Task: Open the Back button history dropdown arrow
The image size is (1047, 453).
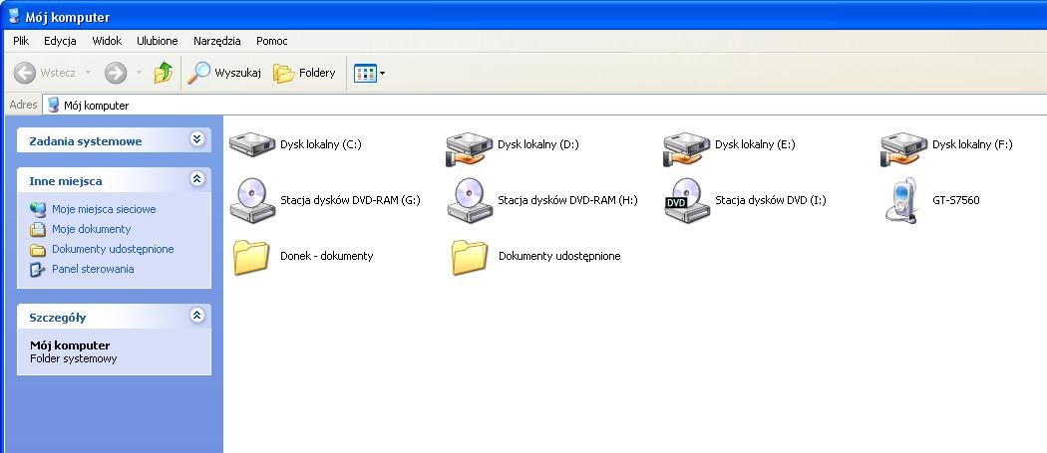Action: [88, 73]
